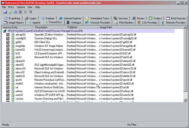Sort by the Publisher column header

point(72,27)
